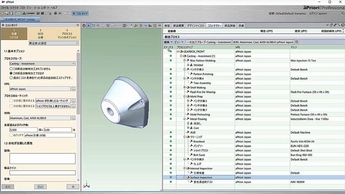Click the Cost button at panel bottom
345x194 pixels.
click(40, 187)
